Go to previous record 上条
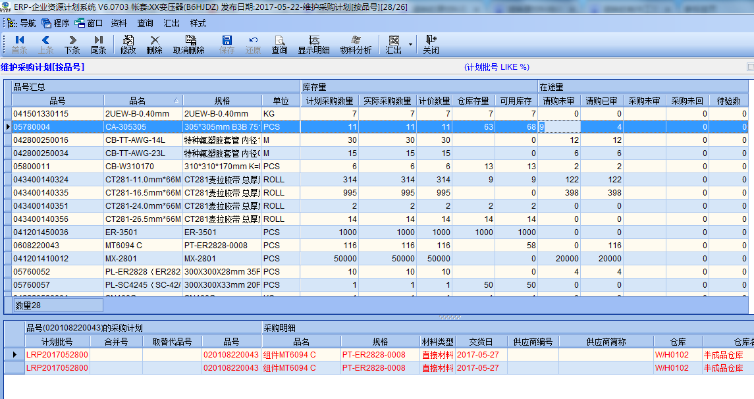 45,45
